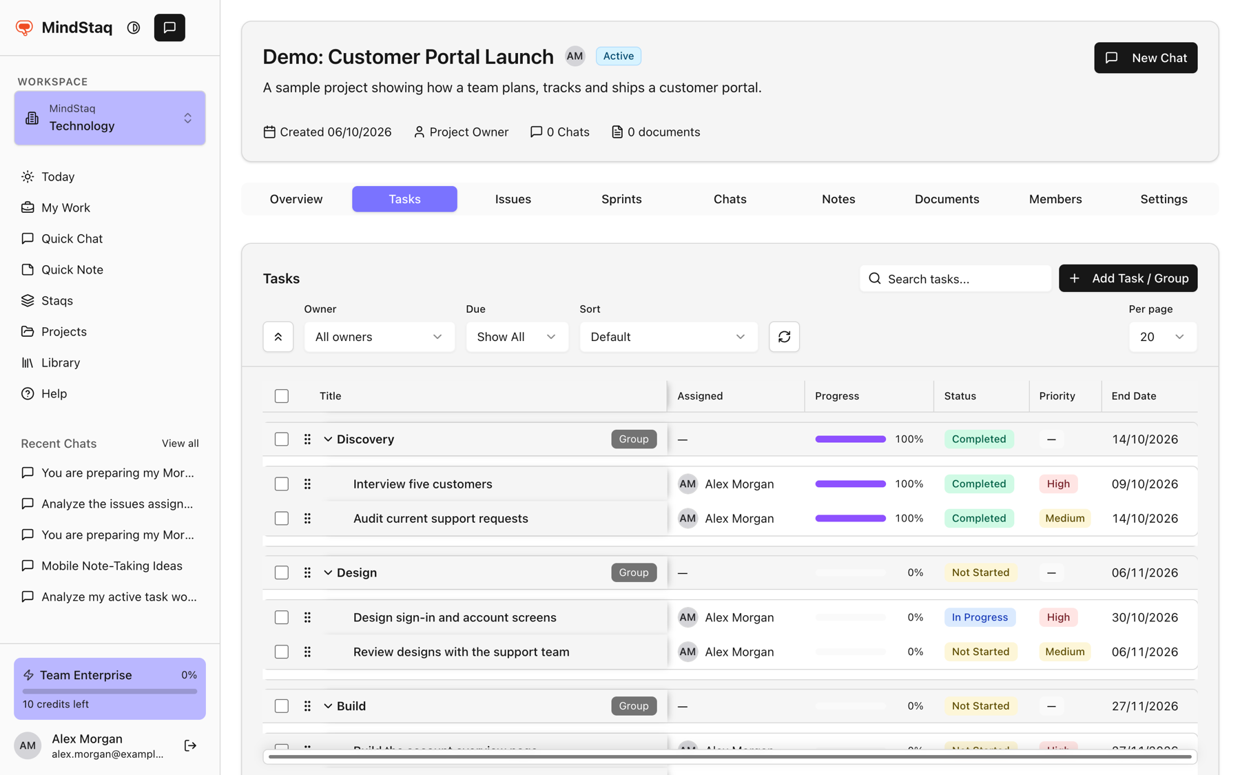The image size is (1240, 775).
Task: Tick the Design sign-in and account screens checkbox
Action: (x=282, y=617)
